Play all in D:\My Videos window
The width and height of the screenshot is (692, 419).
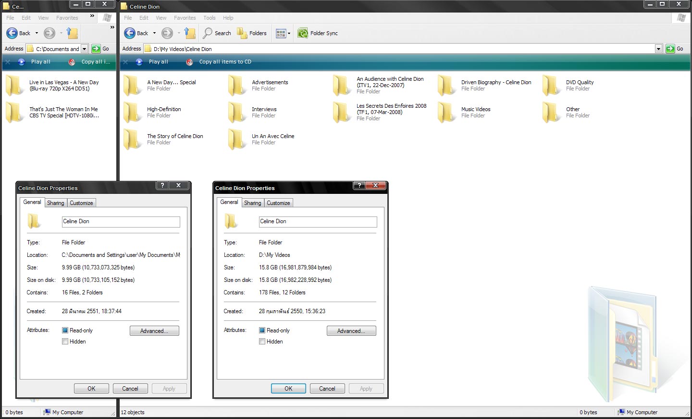pos(152,62)
